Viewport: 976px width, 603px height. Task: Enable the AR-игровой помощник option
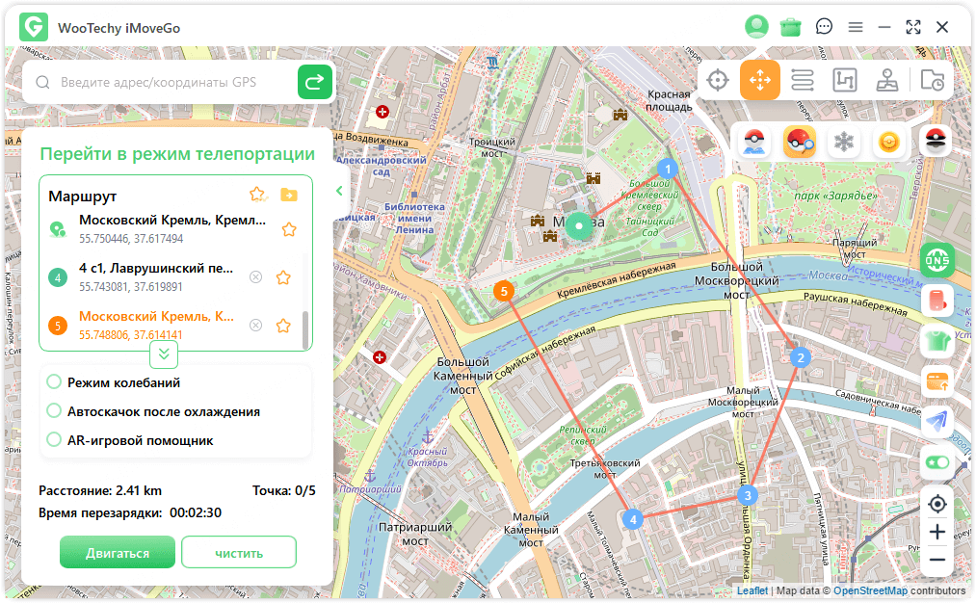click(x=55, y=440)
